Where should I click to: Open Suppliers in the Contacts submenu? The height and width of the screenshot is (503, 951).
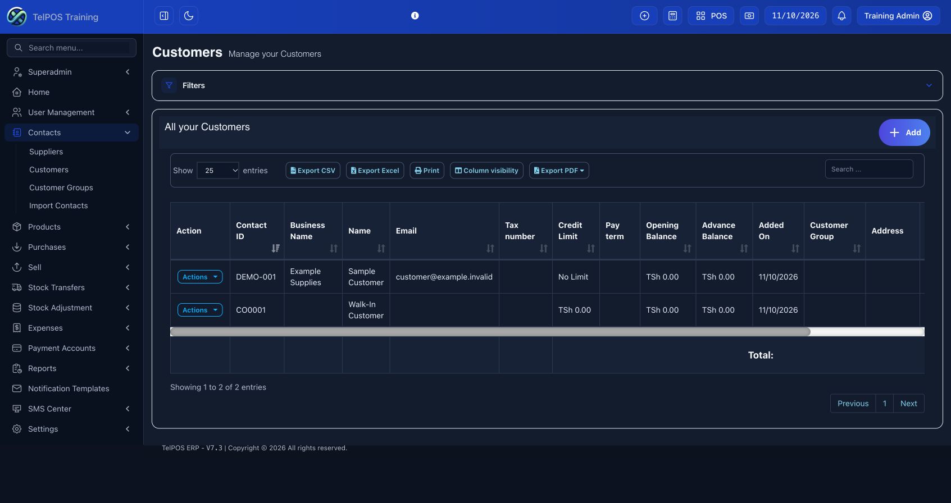click(x=46, y=152)
